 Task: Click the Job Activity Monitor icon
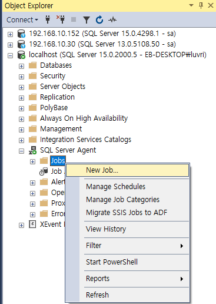pos(44,171)
